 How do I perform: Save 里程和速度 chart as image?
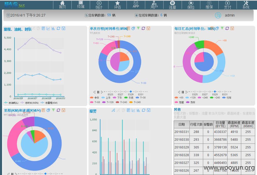[x=63, y=110]
